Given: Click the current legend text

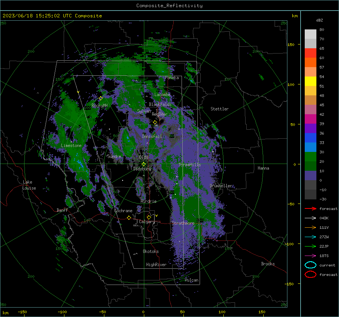Looking at the screenshot, I should 327,265.
